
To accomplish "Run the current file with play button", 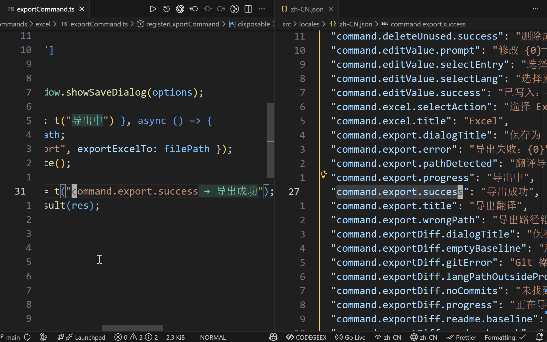I will coord(153,9).
